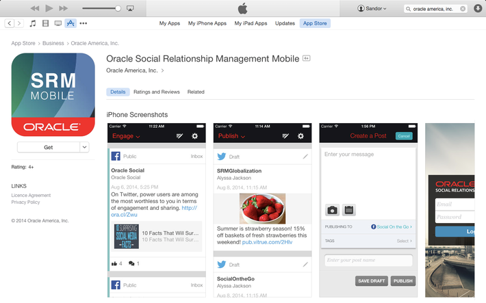Adjust the volume slider knob
Viewport: 486px width, 303px height.
pyautogui.click(x=118, y=8)
